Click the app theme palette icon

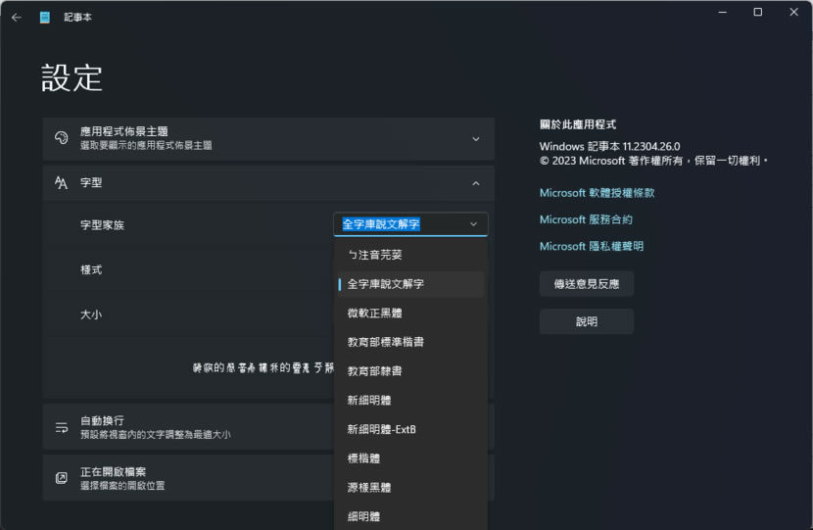[x=61, y=138]
